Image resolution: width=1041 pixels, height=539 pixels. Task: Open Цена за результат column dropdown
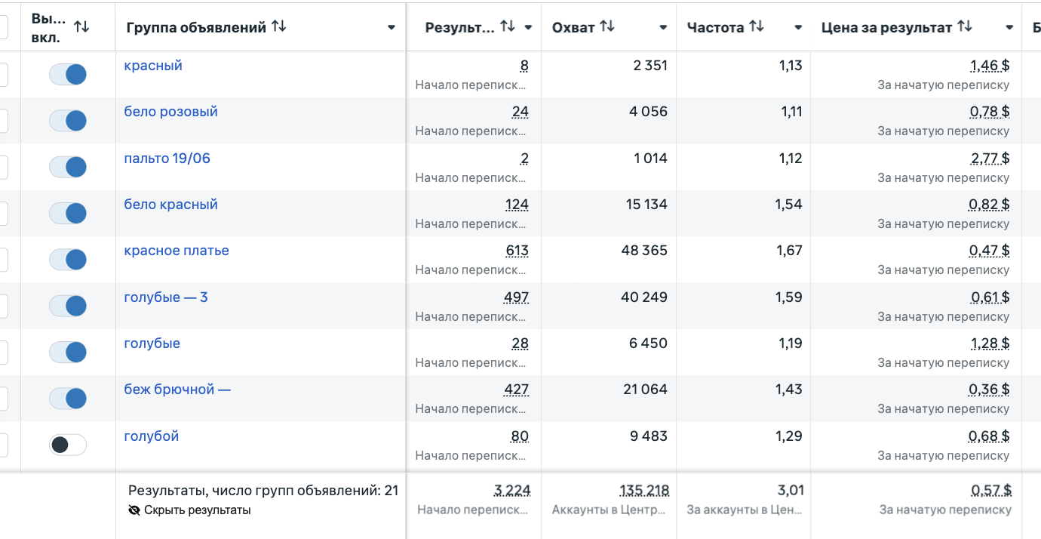pos(1009,28)
